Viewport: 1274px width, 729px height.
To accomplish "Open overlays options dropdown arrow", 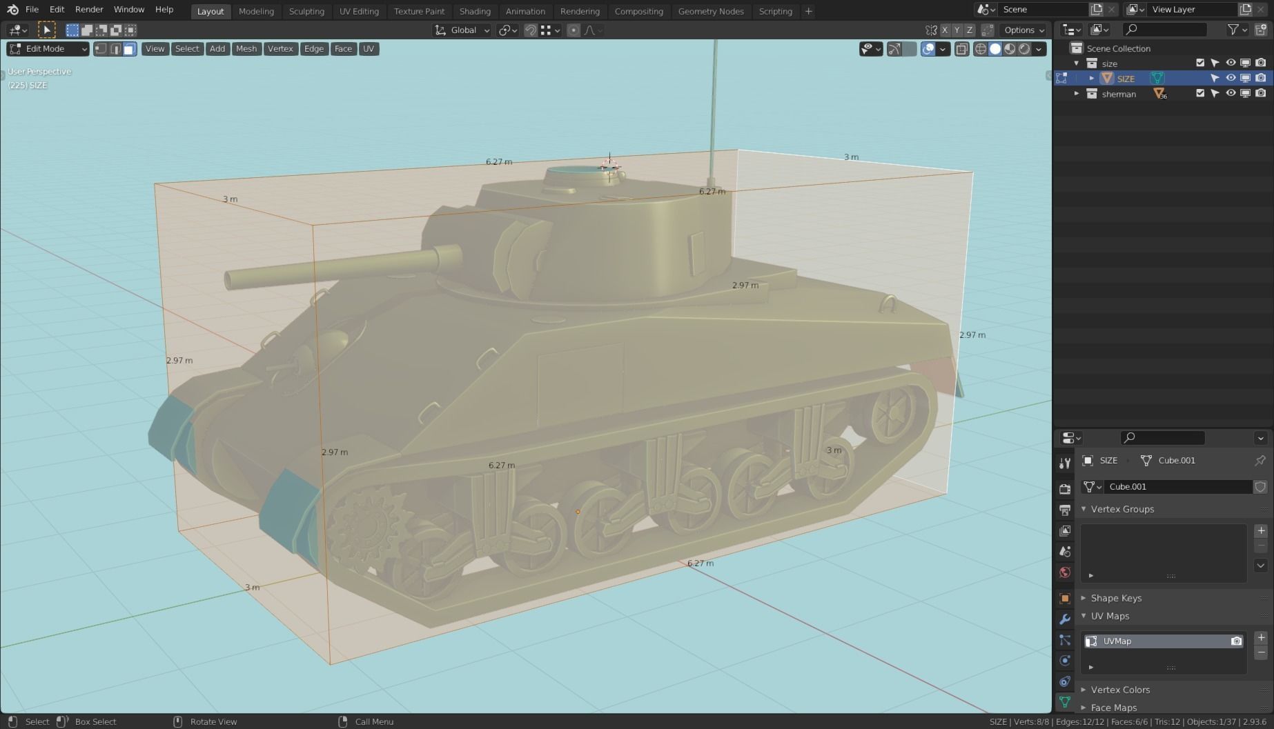I will point(943,49).
